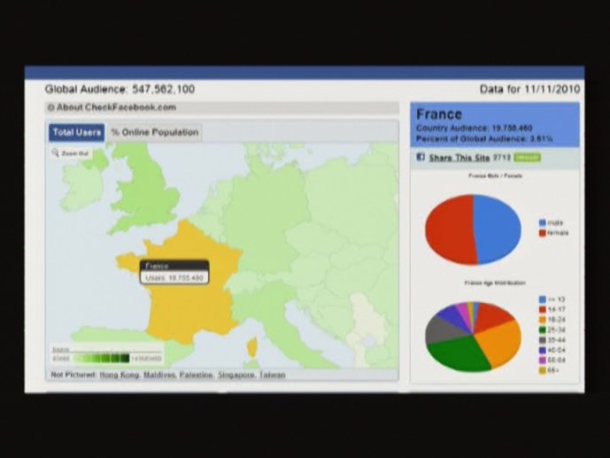
Task: Click the Share This Site link
Action: click(x=459, y=158)
